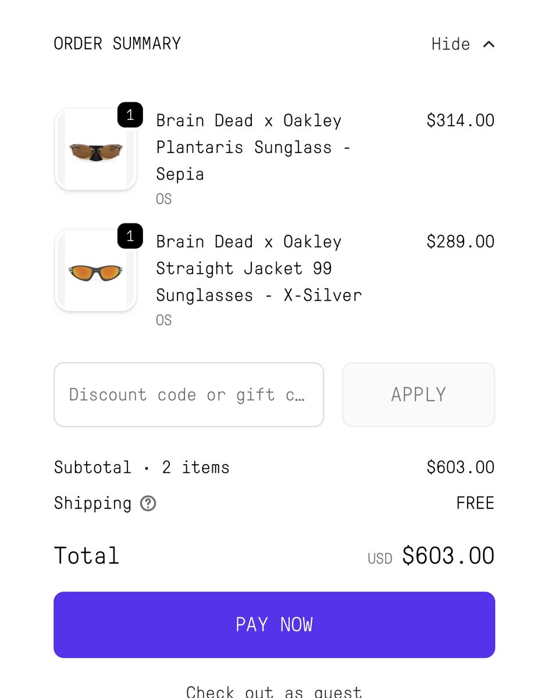545x698 pixels.
Task: Select the Check out as guest link
Action: [x=274, y=691]
